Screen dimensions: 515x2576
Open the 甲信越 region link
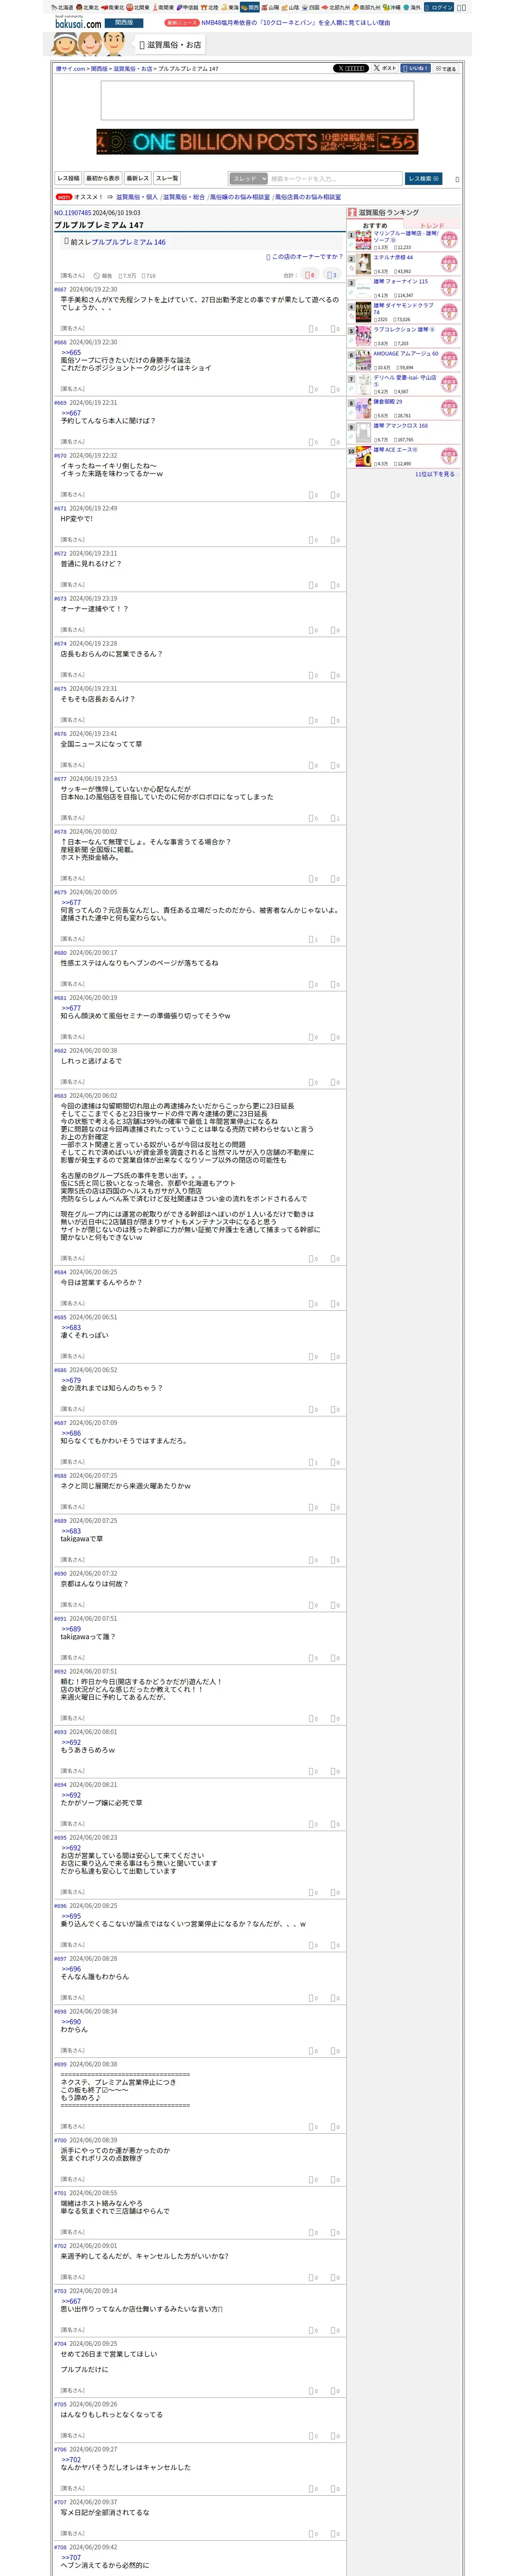point(187,7)
